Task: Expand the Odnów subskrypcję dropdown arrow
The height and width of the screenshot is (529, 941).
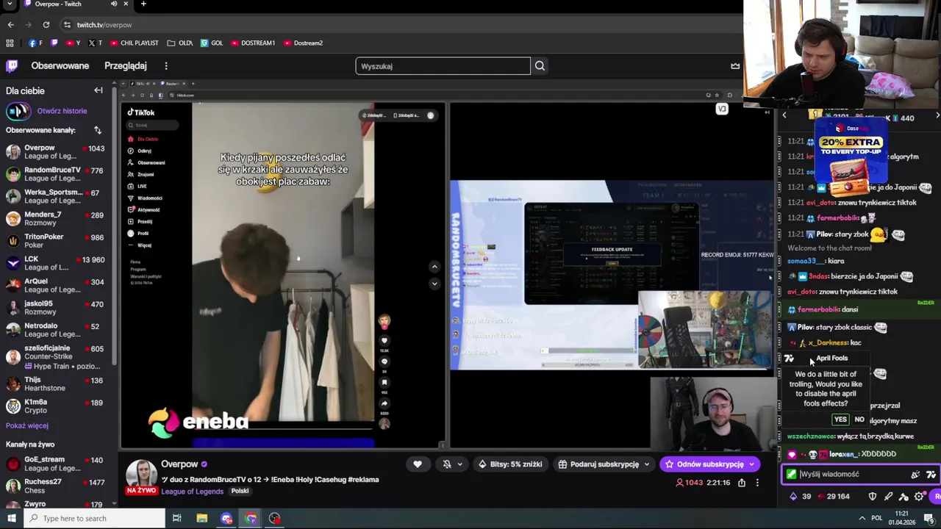Action: 751,464
